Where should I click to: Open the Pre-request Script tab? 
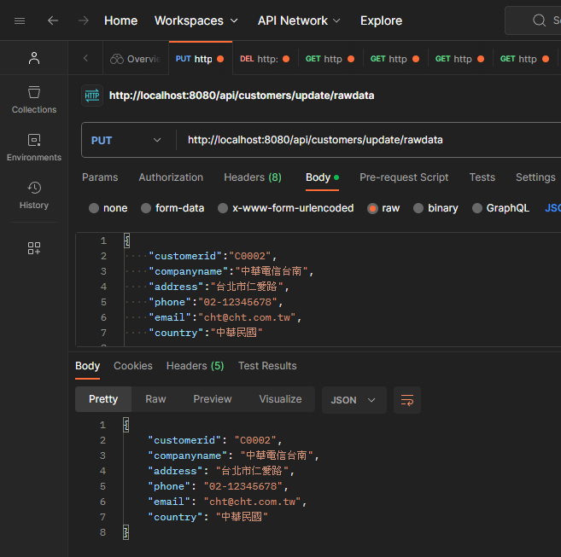click(404, 177)
